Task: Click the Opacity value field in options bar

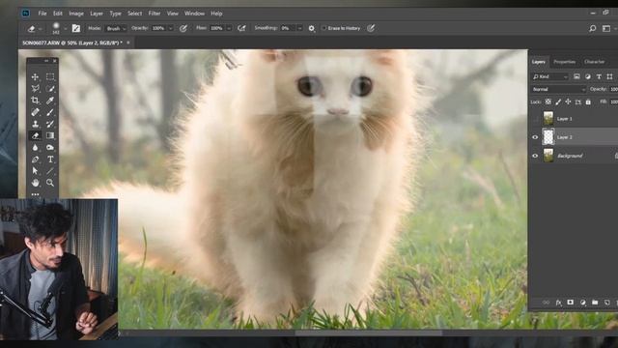Action: pos(158,28)
